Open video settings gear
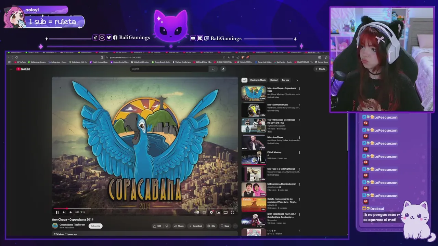438x246 pixels. click(211, 212)
